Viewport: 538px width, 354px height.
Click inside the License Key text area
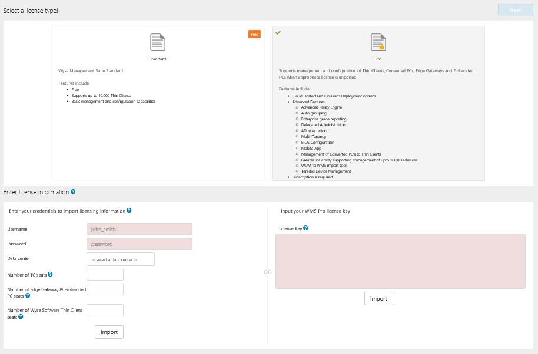400,261
